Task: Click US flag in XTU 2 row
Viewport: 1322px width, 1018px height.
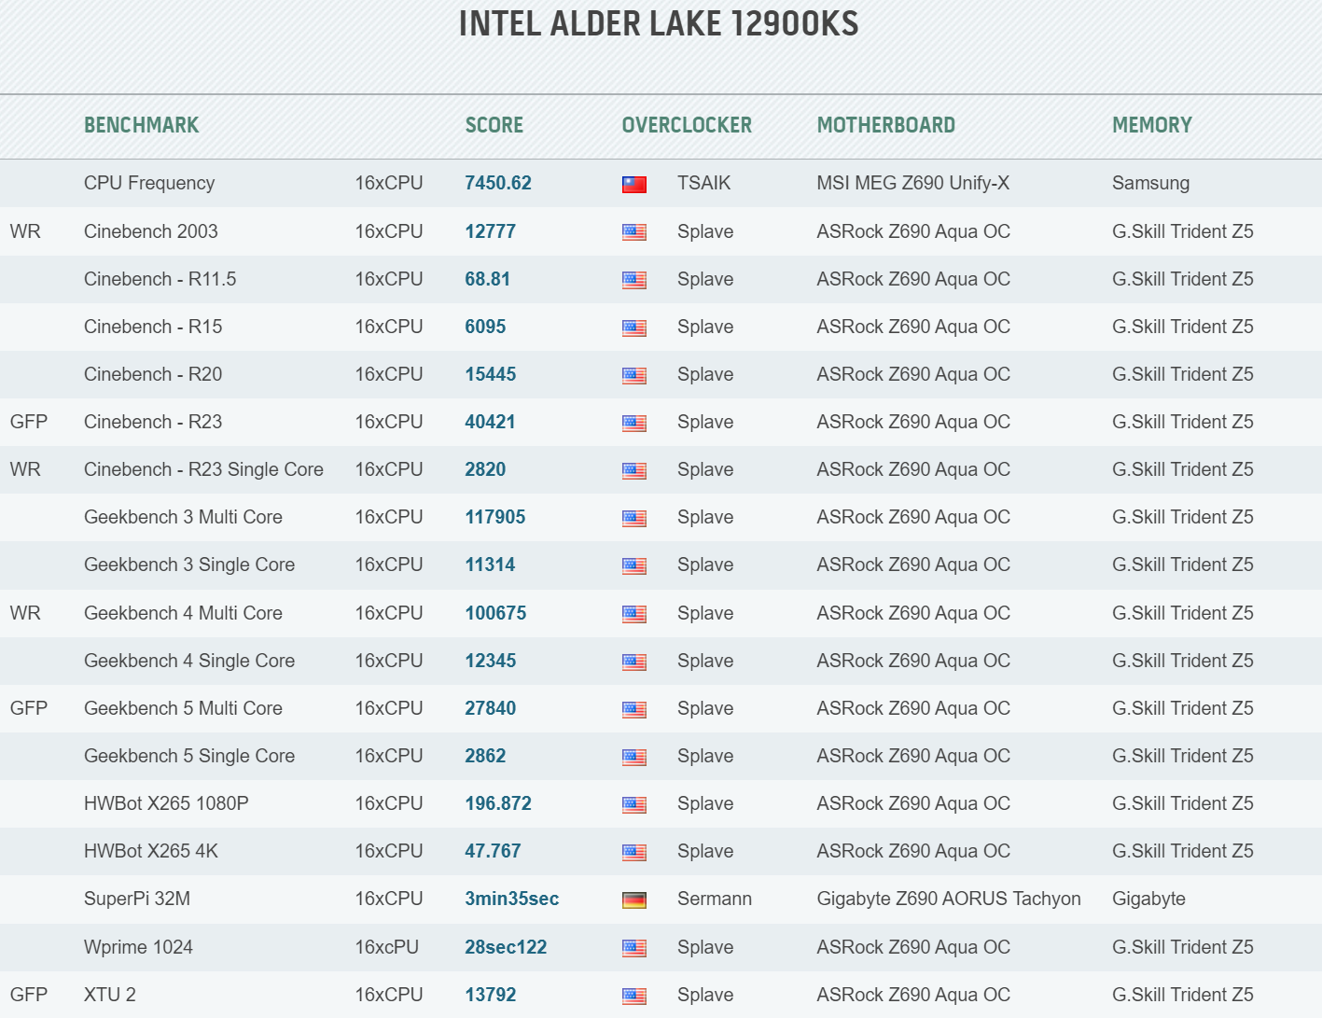Action: pos(634,996)
